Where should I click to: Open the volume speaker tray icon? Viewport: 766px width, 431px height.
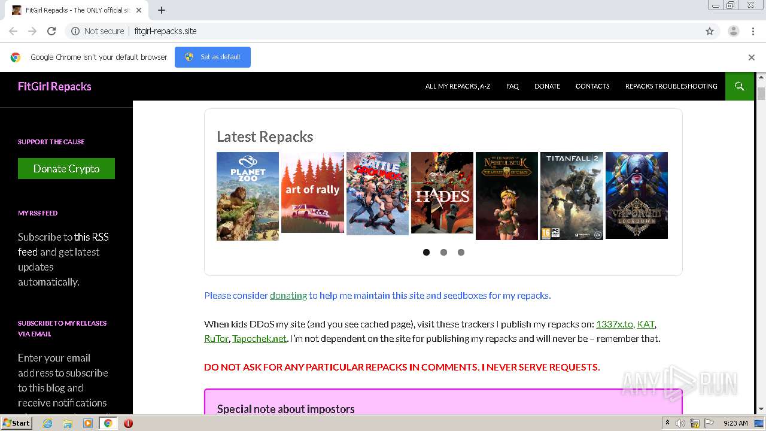tap(680, 423)
